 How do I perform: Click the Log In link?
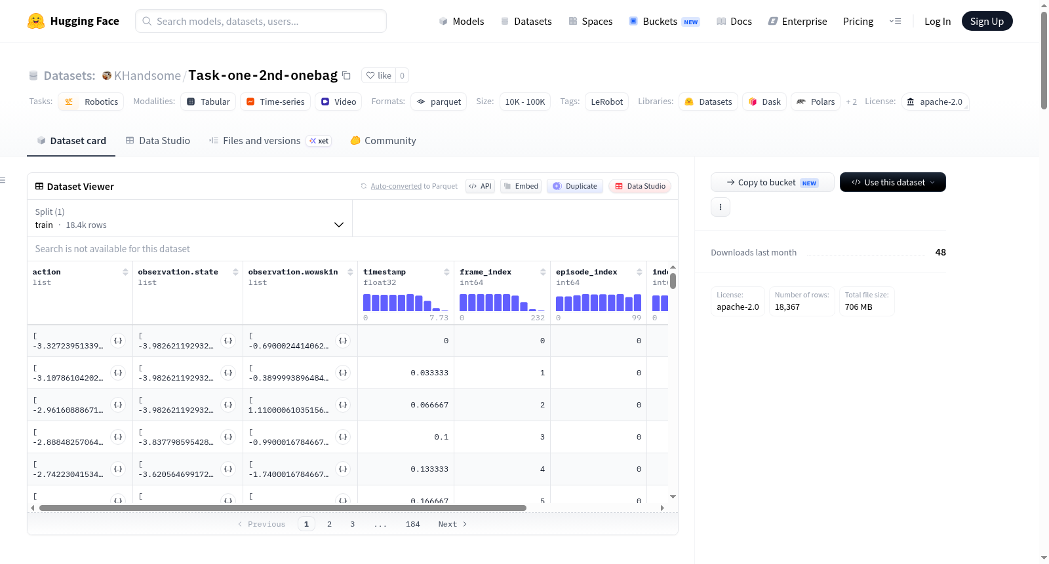938,22
